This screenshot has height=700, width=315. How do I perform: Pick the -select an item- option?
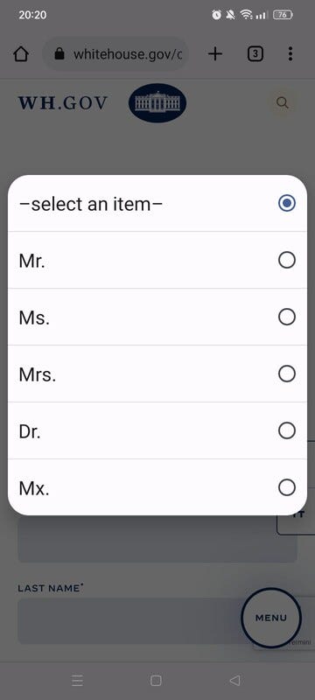pos(157,204)
